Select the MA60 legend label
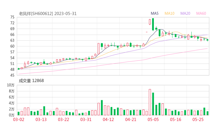The width and height of the screenshot is (212, 126). [201, 13]
